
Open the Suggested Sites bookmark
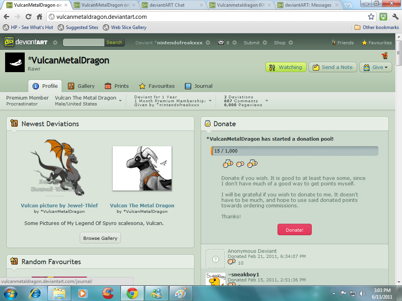78,27
